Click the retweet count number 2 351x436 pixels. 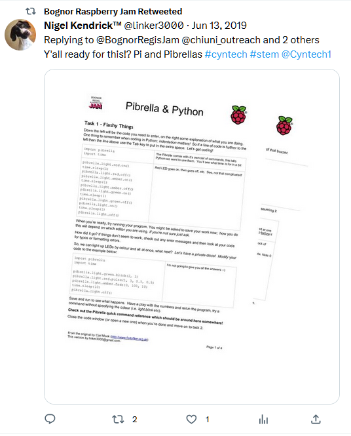pyautogui.click(x=135, y=420)
